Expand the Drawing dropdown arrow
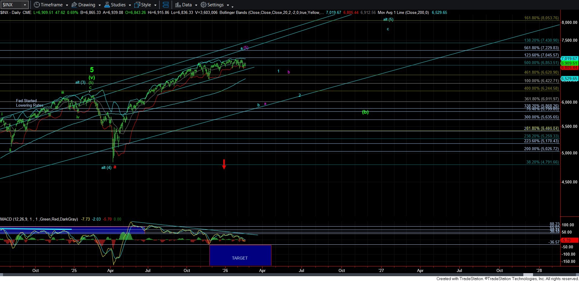This screenshot has width=579, height=281. pyautogui.click(x=100, y=5)
